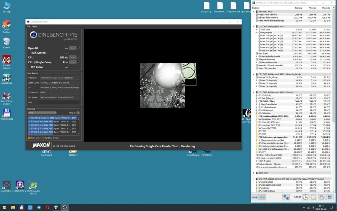
Task: Click the second value column header in HWiNFO
Action: [x=311, y=8]
